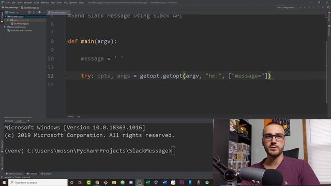Click the Add Configuration button
The image size is (331, 186).
coord(286,8)
